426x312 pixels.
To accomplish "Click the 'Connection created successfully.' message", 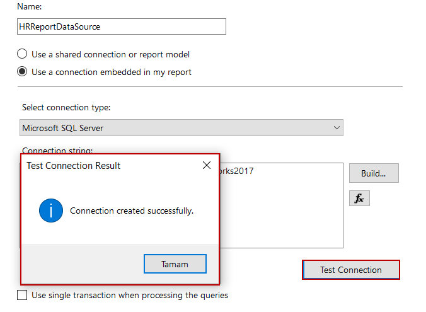I will (x=132, y=211).
